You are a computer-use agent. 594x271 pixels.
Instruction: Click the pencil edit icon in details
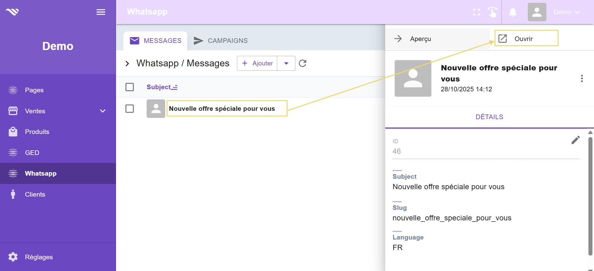pyautogui.click(x=575, y=140)
